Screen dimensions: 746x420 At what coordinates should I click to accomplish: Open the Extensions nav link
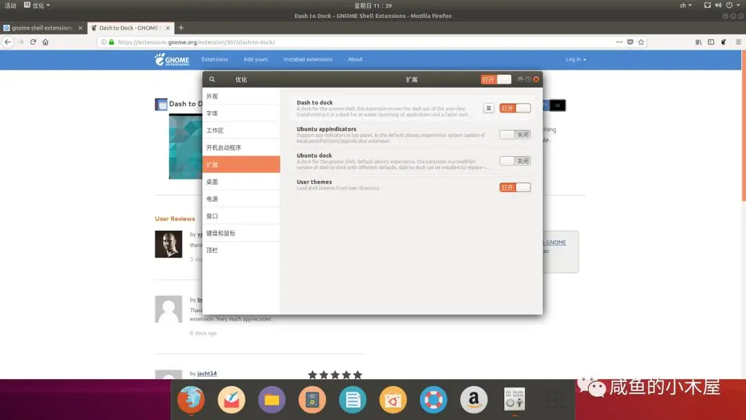(x=215, y=59)
